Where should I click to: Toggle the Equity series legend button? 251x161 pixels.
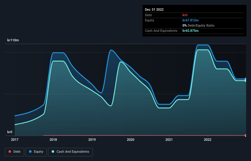tap(36, 152)
